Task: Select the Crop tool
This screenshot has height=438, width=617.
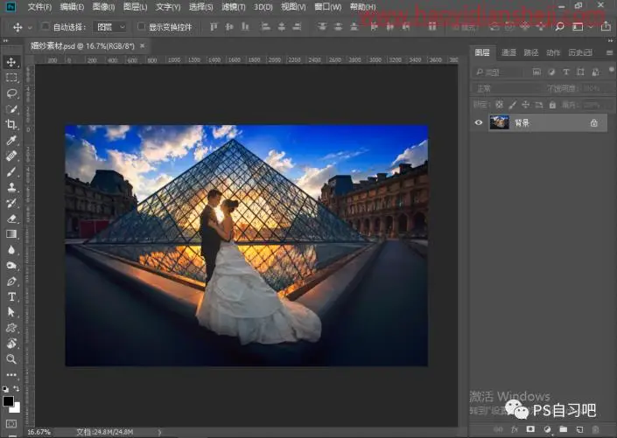Action: pyautogui.click(x=11, y=125)
